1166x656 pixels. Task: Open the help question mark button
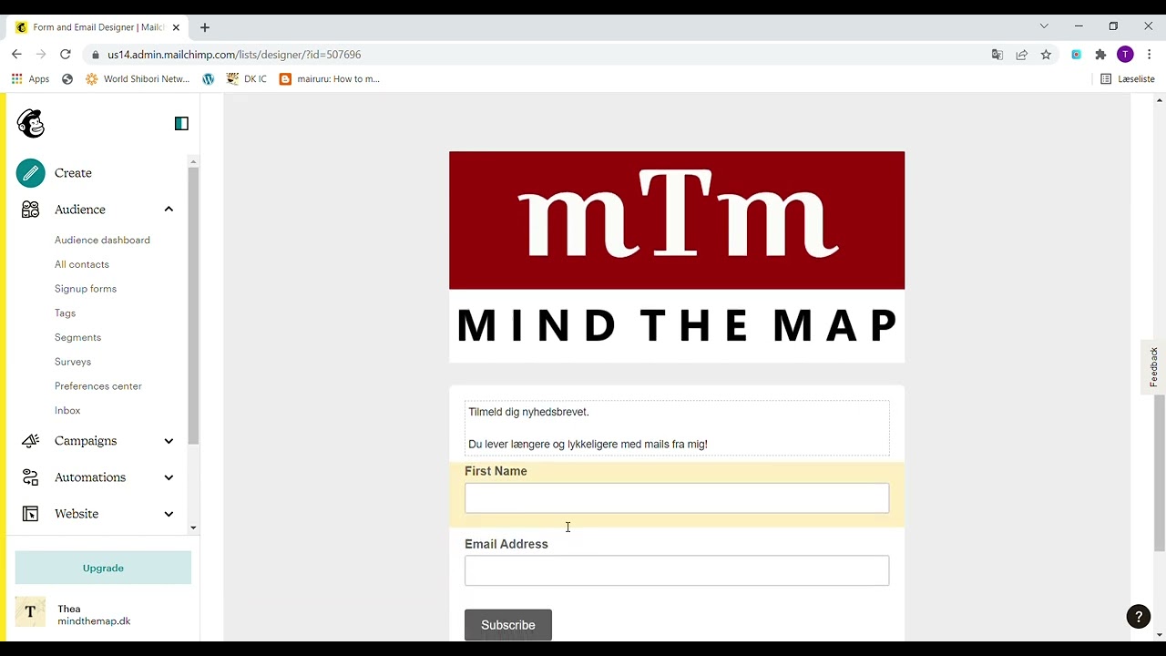[x=1139, y=617]
